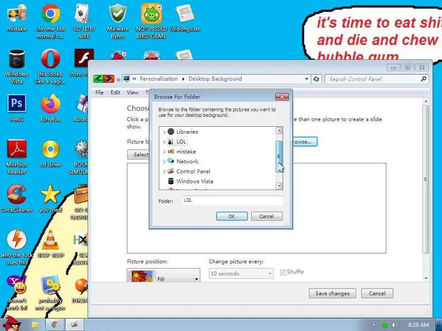Open the furryfox Firefox icon

(50, 108)
